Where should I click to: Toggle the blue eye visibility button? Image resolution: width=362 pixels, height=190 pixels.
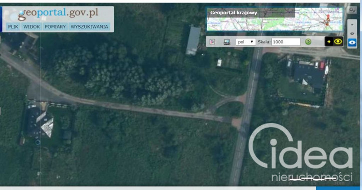[x=352, y=43]
